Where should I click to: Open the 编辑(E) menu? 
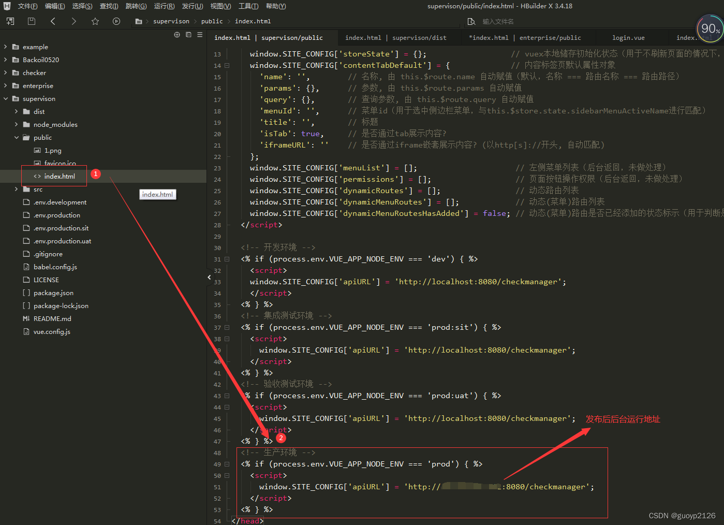pyautogui.click(x=55, y=6)
